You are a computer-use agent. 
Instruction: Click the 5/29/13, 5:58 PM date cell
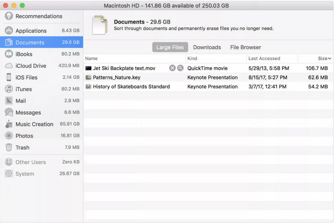[269, 68]
